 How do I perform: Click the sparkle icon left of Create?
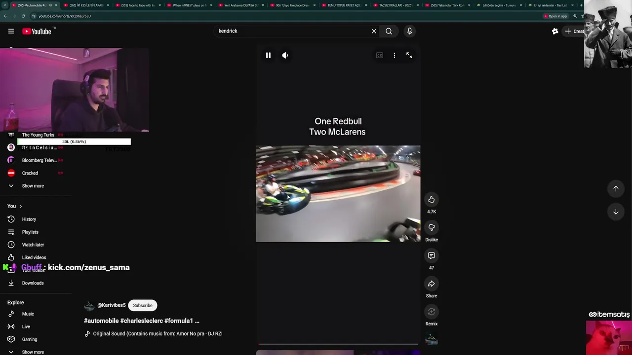(555, 31)
